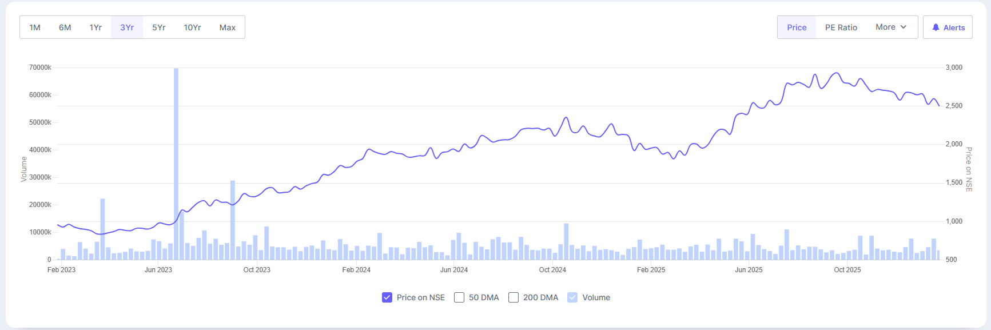Click the Feb 2025 x-axis label
Image resolution: width=991 pixels, height=330 pixels.
click(651, 270)
